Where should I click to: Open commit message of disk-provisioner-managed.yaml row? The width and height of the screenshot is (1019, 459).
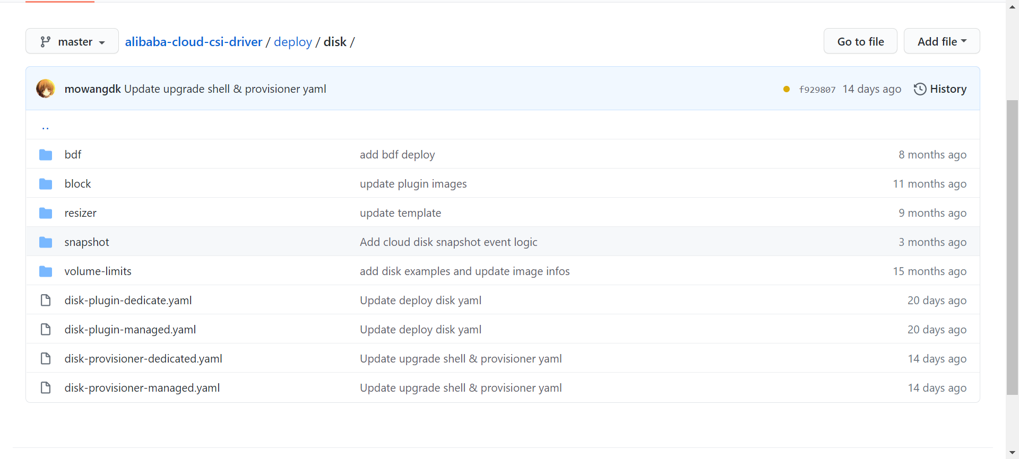click(461, 387)
